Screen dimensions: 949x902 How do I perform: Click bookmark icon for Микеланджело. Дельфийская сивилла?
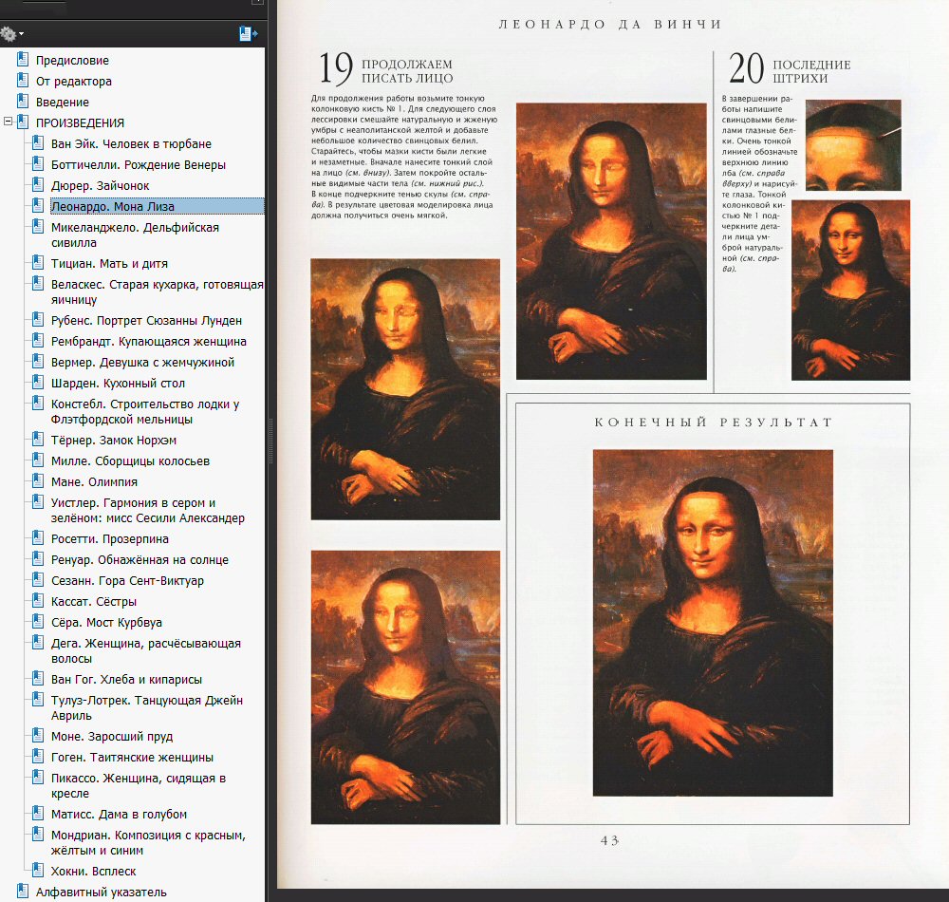tap(38, 227)
